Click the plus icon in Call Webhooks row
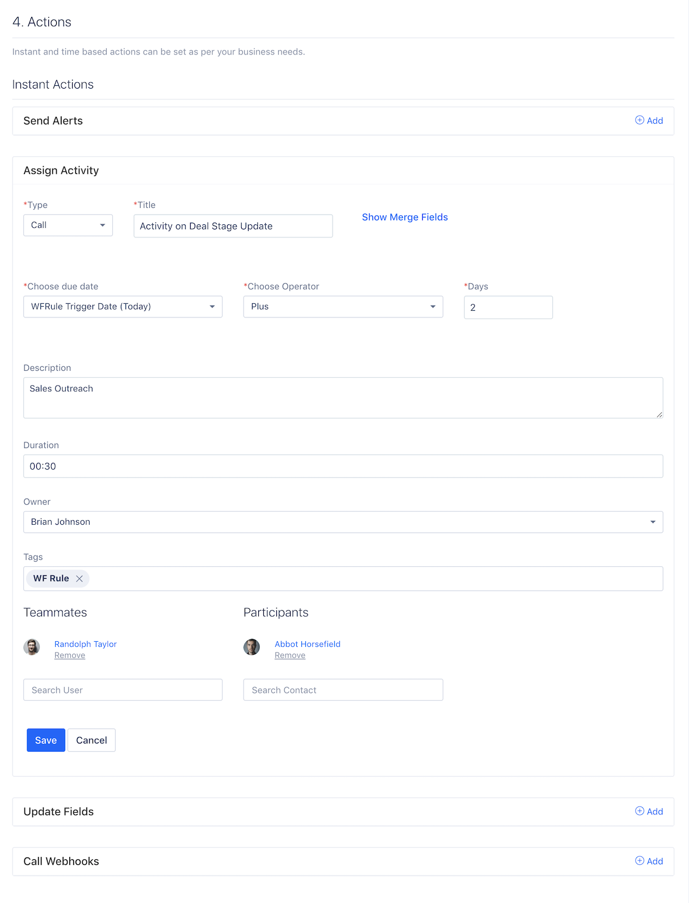Image resolution: width=689 pixels, height=903 pixels. point(640,861)
